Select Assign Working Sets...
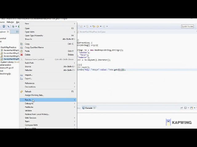The image size is (197, 147). 48,95
